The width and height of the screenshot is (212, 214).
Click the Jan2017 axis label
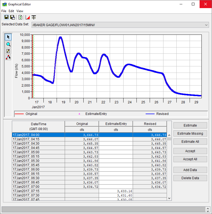pyautogui.click(x=38, y=107)
